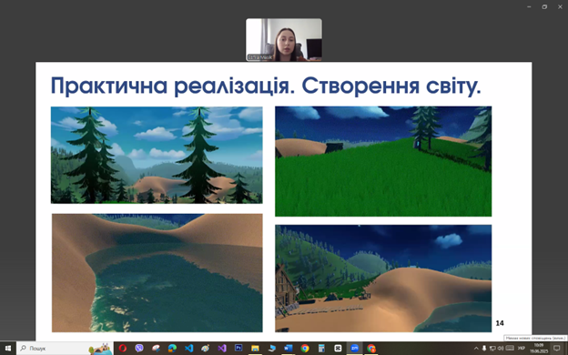568x355 pixels.
Task: Select the presenter's video thumbnail
Action: pyautogui.click(x=284, y=39)
